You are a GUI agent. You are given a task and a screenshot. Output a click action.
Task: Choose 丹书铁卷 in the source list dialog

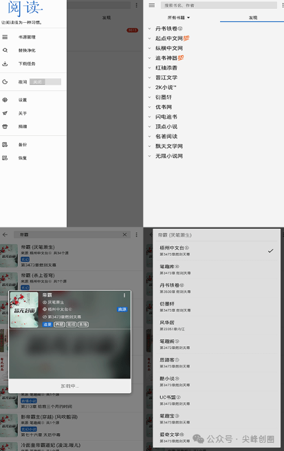(217, 288)
